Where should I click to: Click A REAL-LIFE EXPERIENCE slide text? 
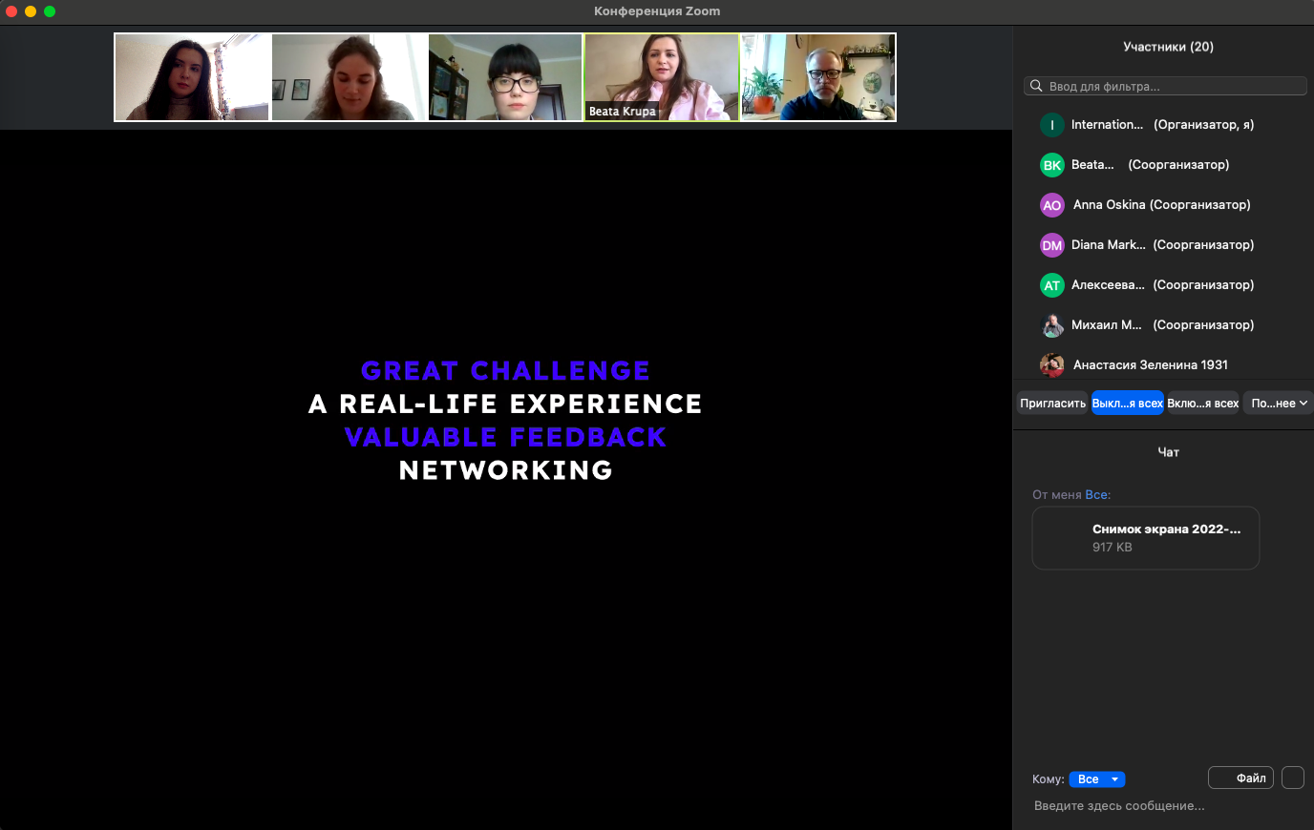point(505,404)
